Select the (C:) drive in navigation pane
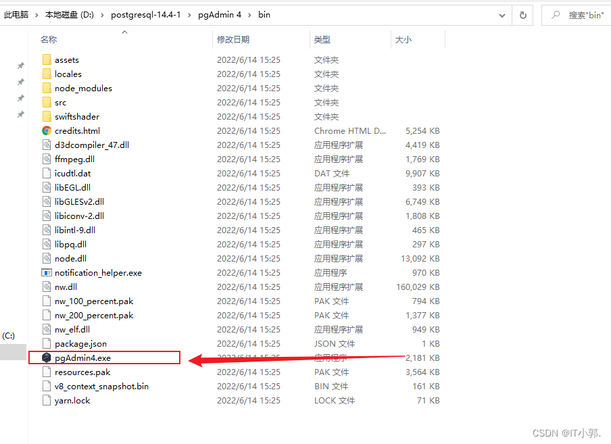The width and height of the screenshot is (611, 444). click(9, 336)
